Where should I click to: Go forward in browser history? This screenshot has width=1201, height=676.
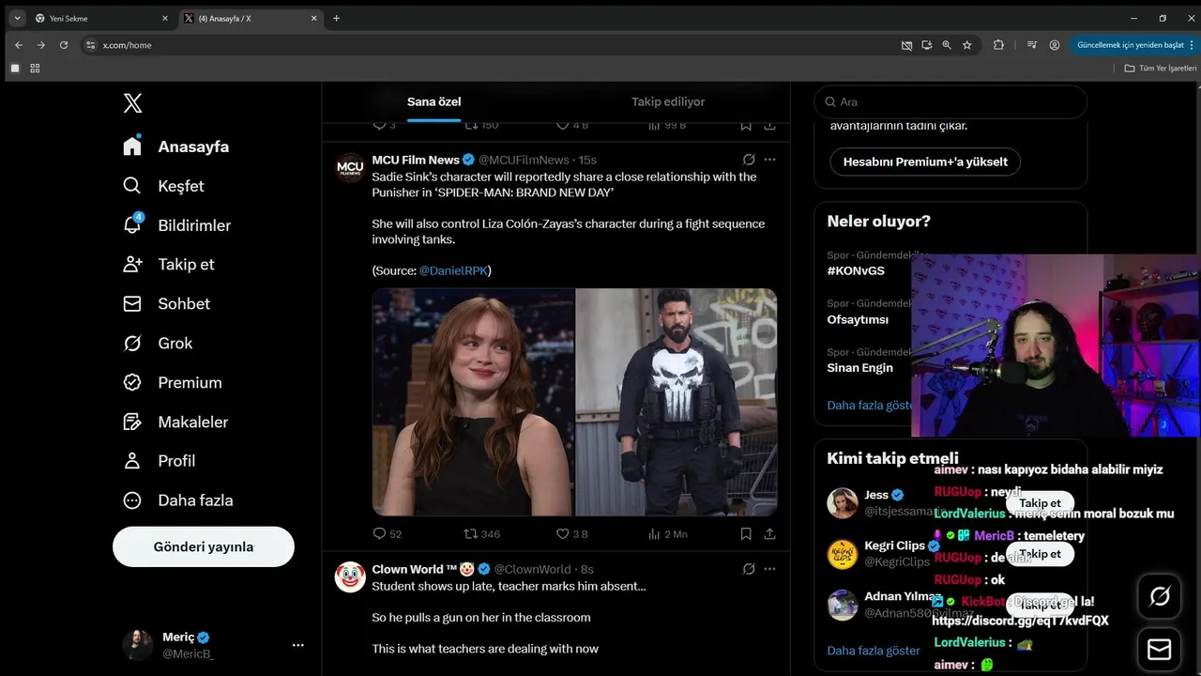[x=41, y=45]
